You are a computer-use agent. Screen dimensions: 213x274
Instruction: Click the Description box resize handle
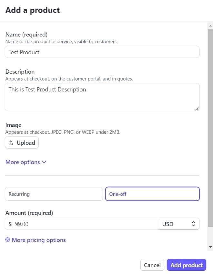pyautogui.click(x=197, y=109)
